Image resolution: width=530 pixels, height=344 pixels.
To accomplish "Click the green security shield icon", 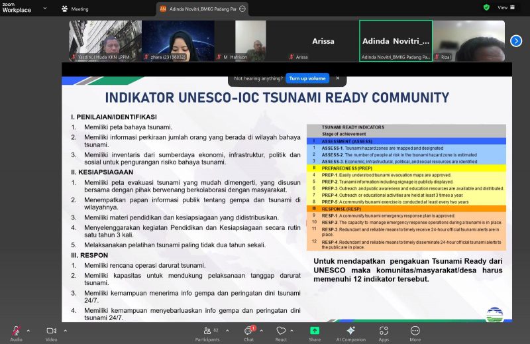I will (486, 7).
